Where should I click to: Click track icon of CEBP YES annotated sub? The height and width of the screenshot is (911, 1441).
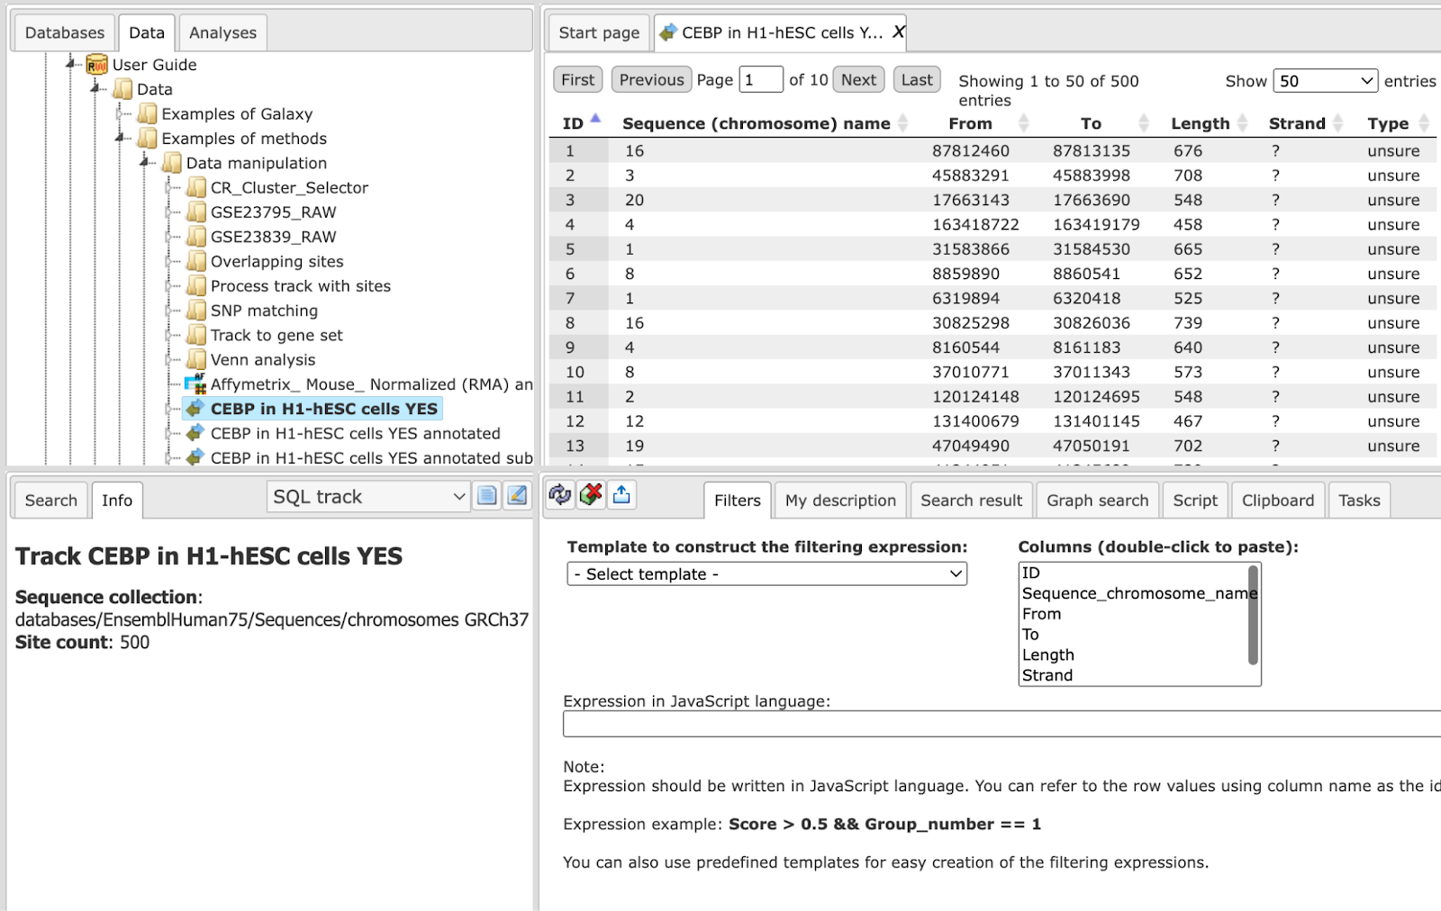195,457
